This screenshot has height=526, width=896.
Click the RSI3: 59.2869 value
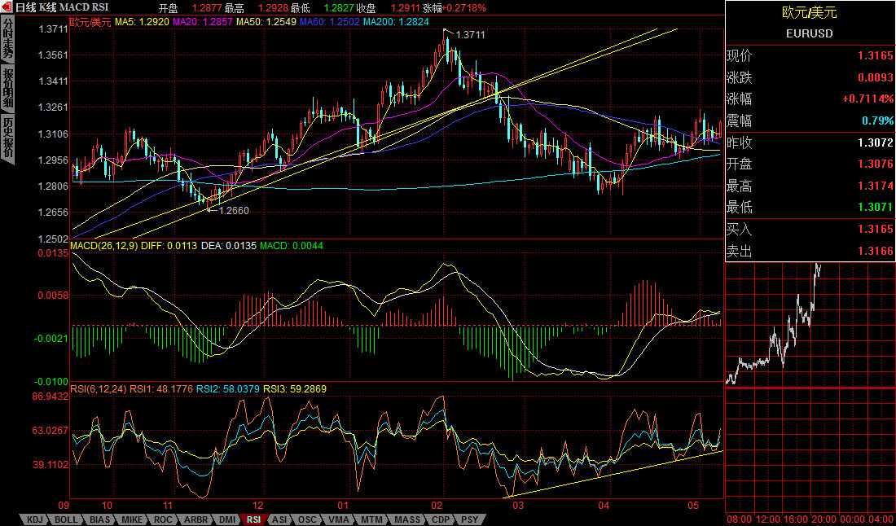click(x=294, y=389)
